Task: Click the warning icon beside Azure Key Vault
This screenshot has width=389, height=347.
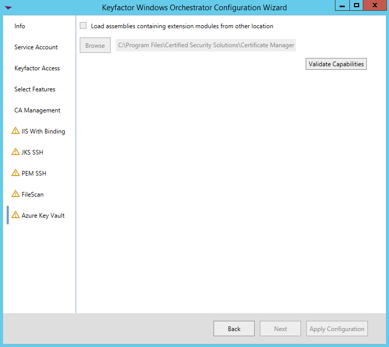Action: coord(15,215)
